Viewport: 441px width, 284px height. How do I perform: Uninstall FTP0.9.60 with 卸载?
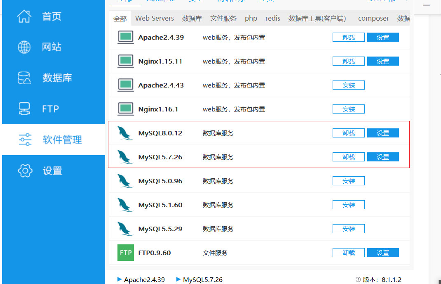click(348, 253)
